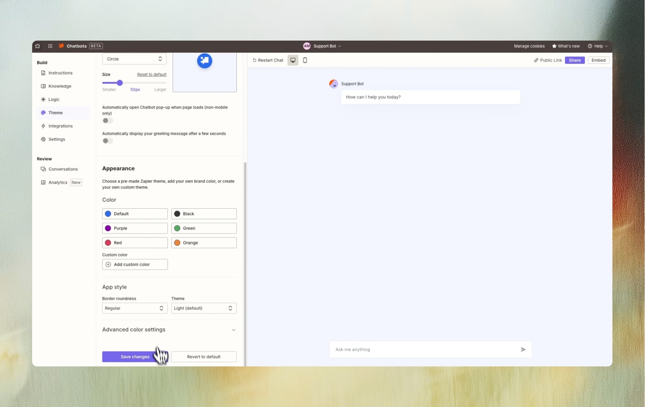Open the Border roundness dropdown
The width and height of the screenshot is (645, 407).
tap(134, 308)
